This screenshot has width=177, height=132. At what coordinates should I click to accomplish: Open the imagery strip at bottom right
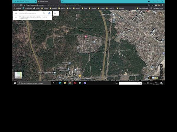pos(155,78)
